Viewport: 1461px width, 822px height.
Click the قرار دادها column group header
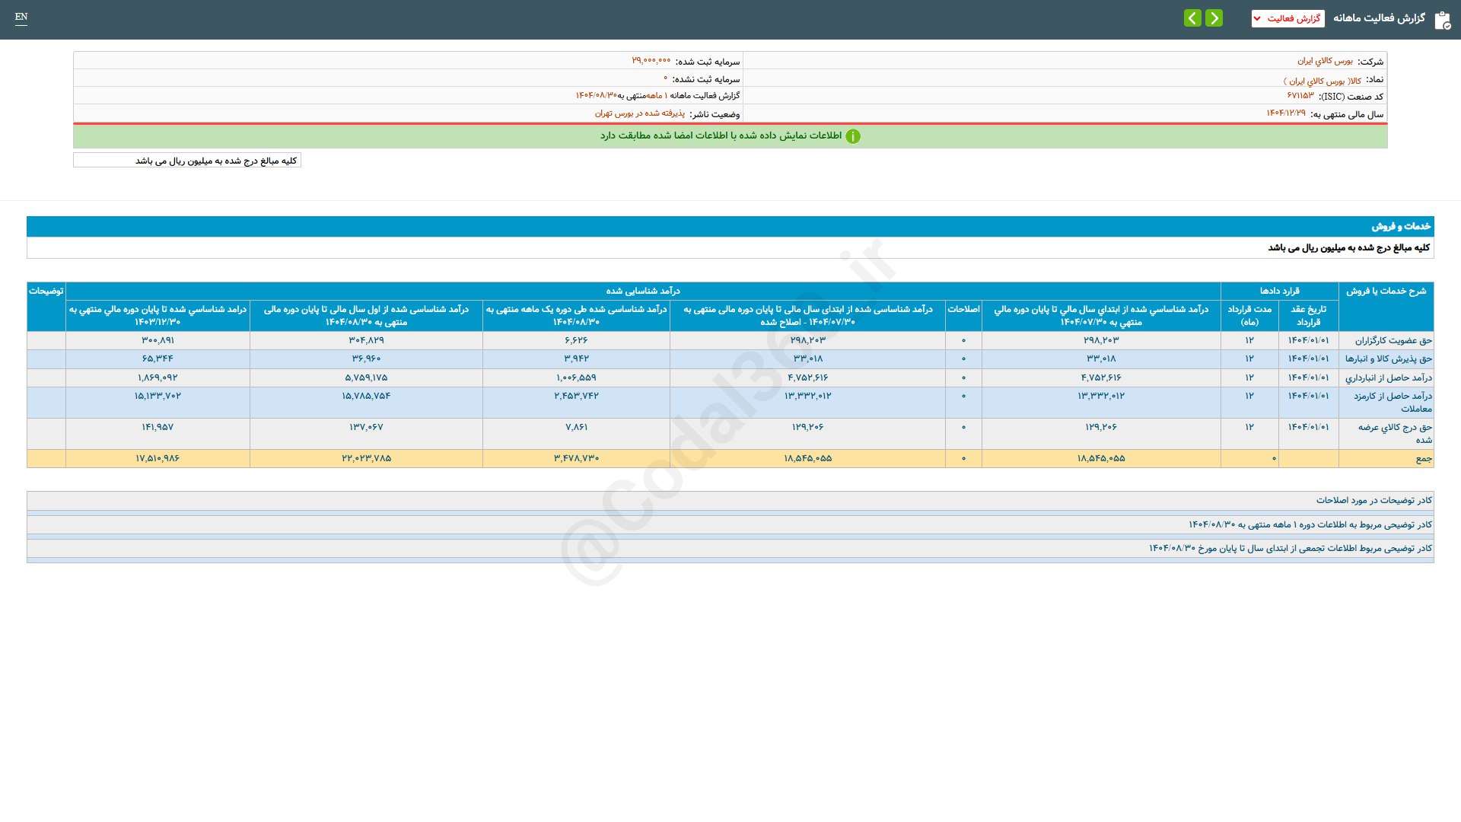[x=1279, y=291]
